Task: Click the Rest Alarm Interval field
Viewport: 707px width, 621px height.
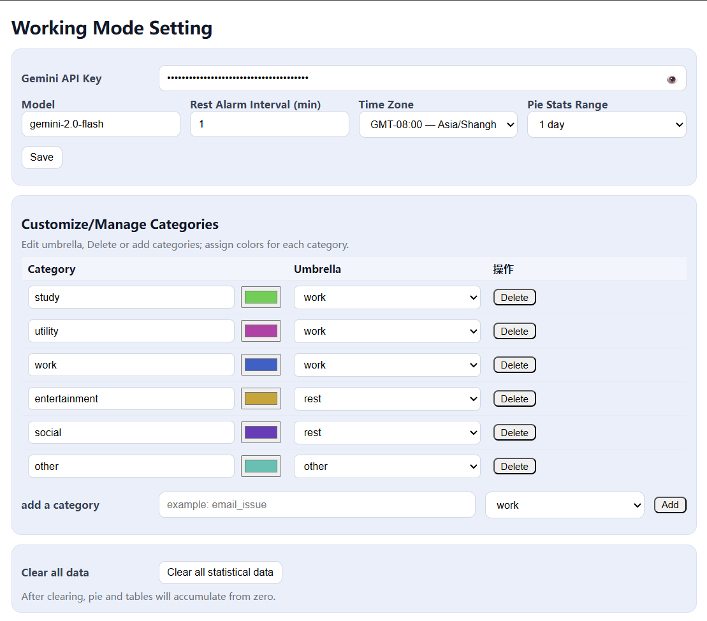Action: pos(270,124)
